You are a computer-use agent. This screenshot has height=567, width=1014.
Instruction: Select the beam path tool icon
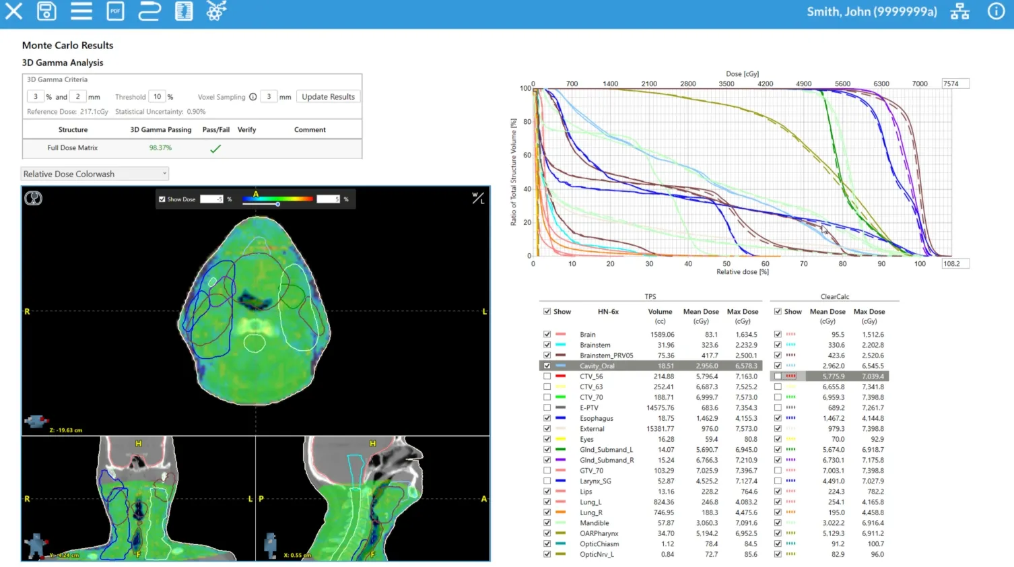click(x=149, y=11)
